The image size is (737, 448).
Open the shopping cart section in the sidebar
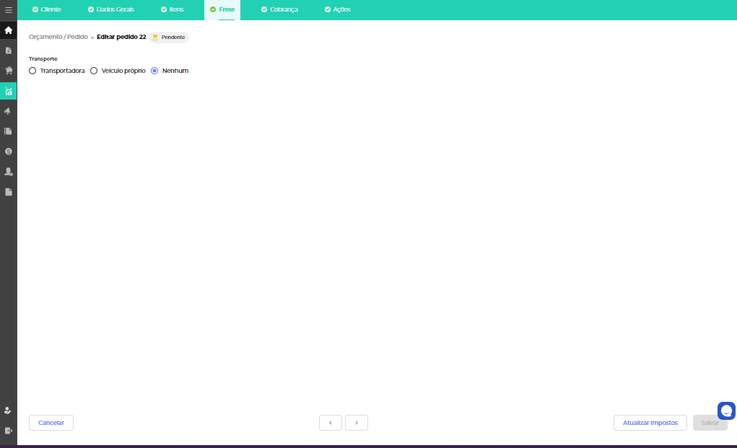[9, 71]
